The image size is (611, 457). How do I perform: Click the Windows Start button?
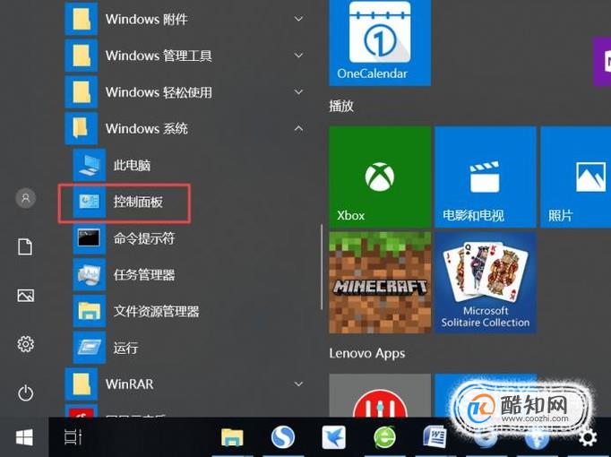point(24,437)
